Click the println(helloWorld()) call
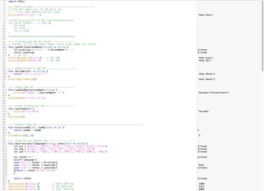The height and width of the screenshot is (191, 264). point(22,79)
